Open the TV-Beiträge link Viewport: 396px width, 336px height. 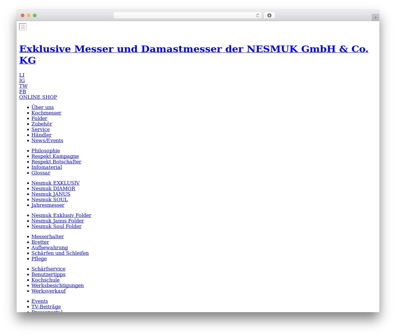[x=46, y=307]
